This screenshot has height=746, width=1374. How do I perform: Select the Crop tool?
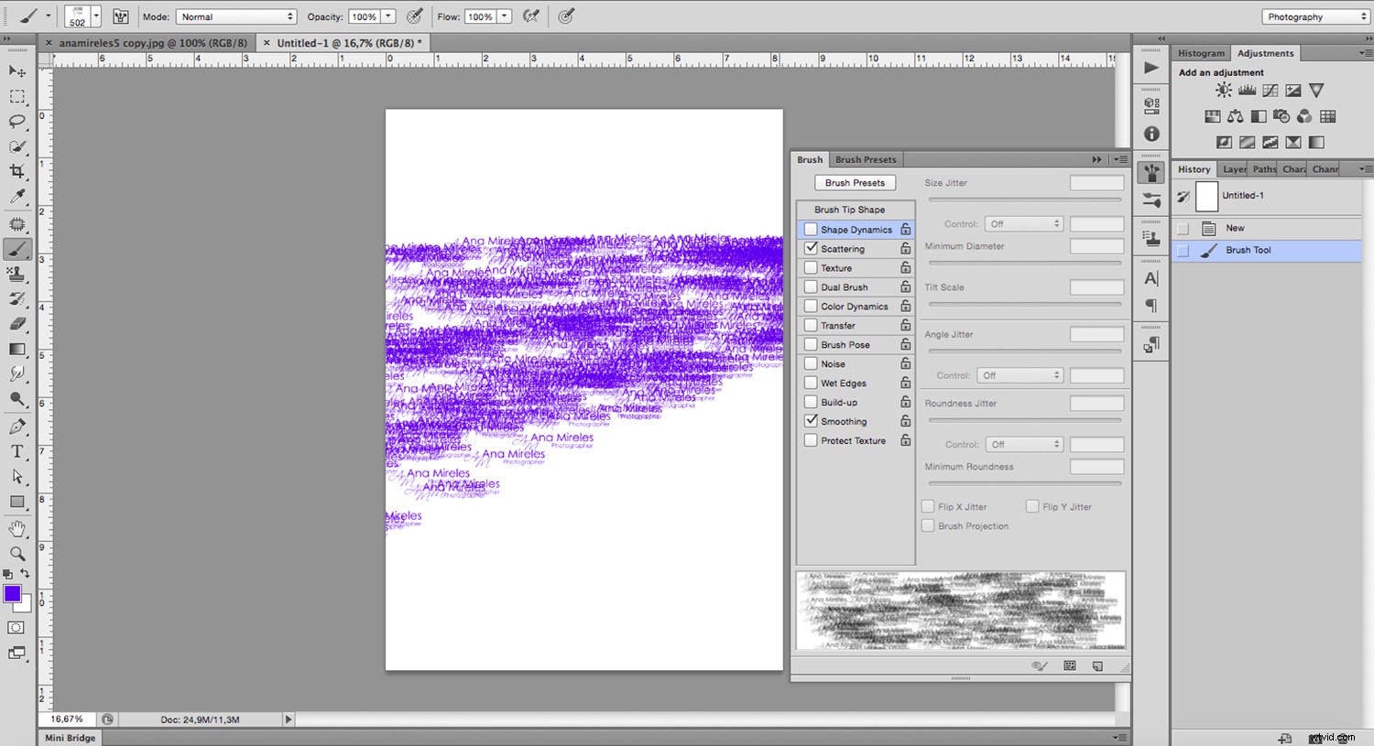click(16, 170)
